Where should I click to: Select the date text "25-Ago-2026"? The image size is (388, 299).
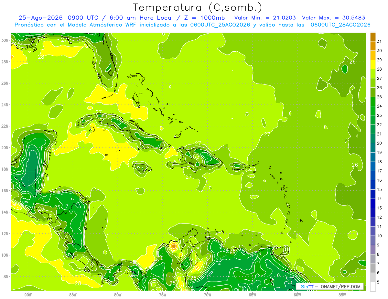point(41,18)
